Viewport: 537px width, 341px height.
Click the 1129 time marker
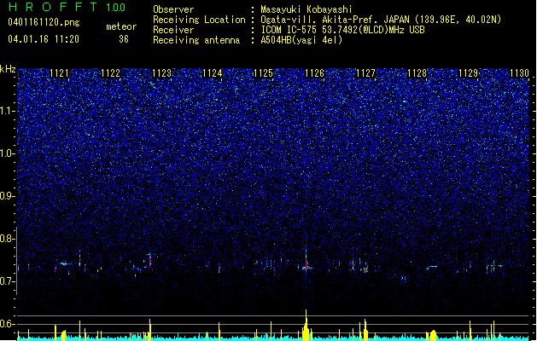click(x=468, y=73)
